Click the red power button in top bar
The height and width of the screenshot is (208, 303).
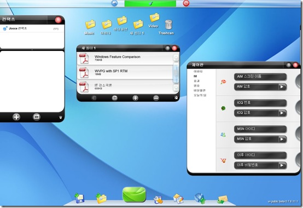(x=186, y=3)
